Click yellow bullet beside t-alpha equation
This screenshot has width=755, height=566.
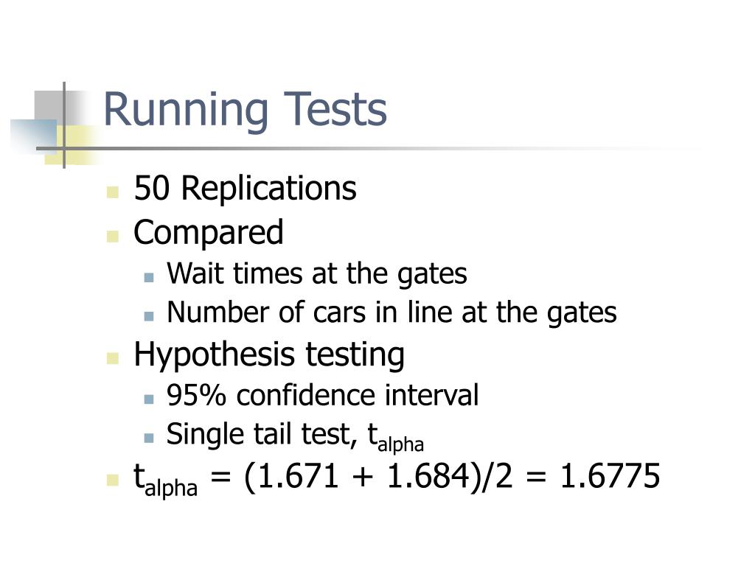coord(113,481)
